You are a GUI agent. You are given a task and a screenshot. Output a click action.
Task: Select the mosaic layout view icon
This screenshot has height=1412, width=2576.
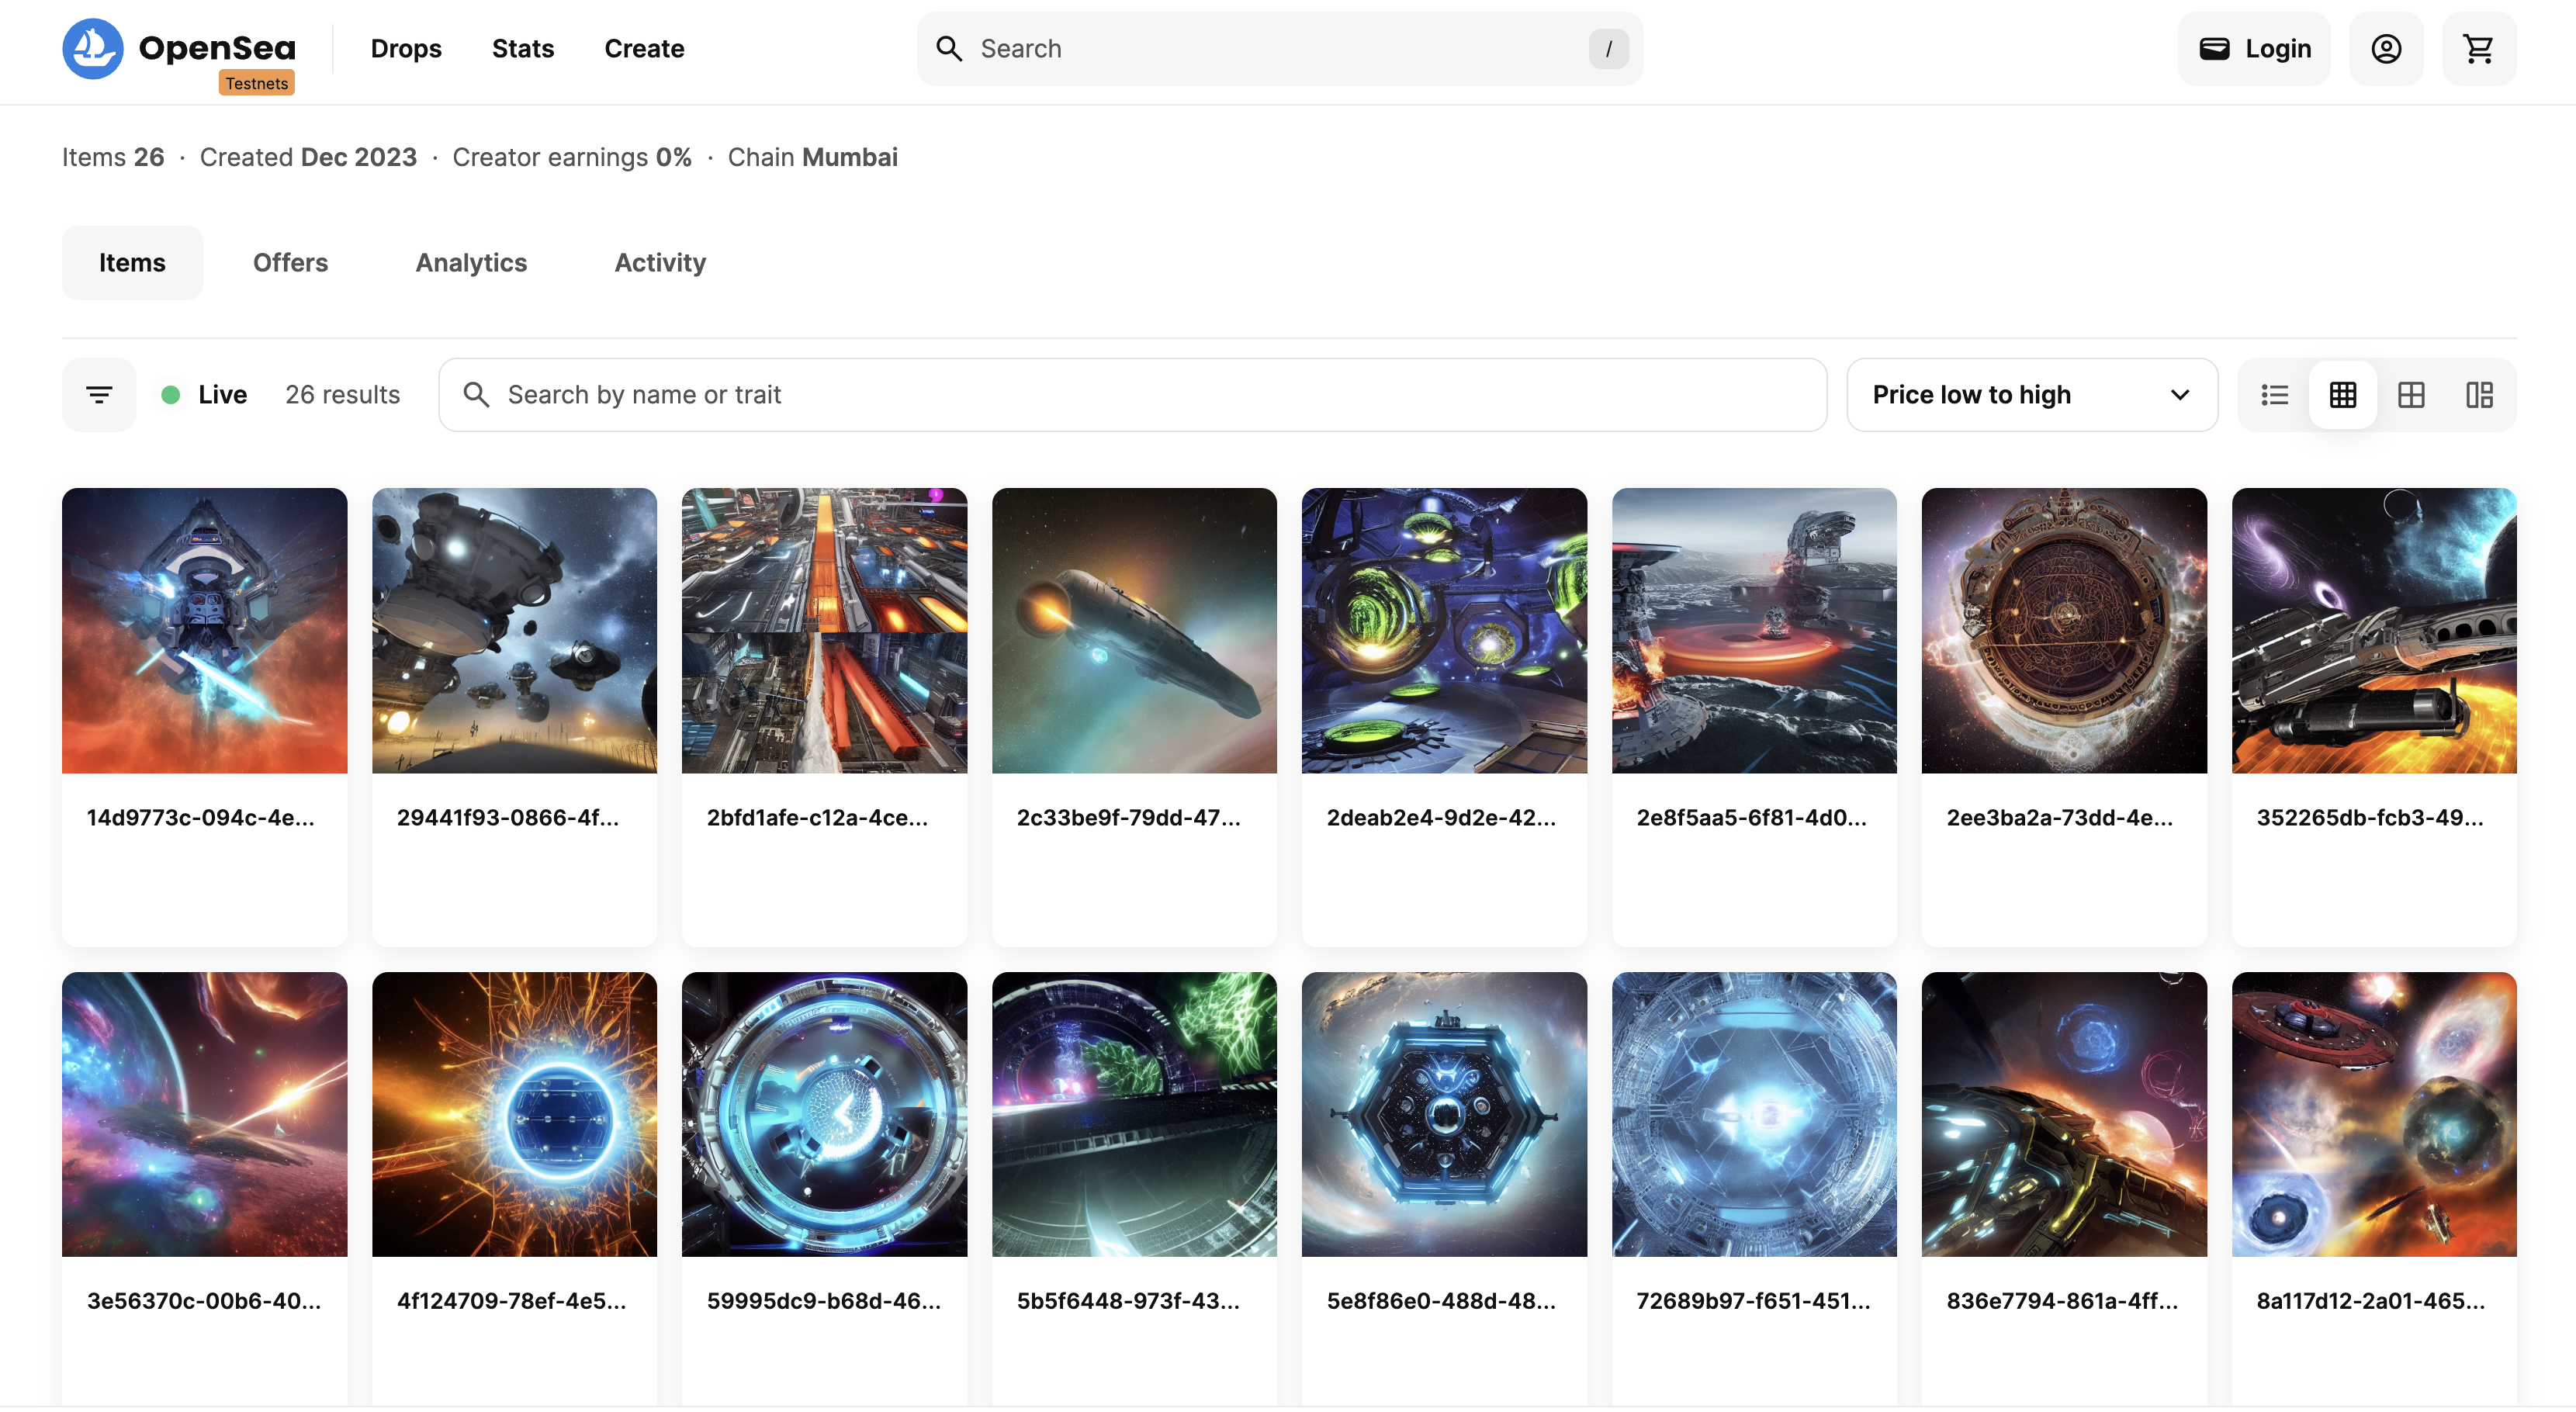pyautogui.click(x=2478, y=394)
